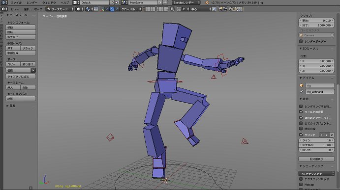Add a new screen layout with plus button

tap(112, 2)
